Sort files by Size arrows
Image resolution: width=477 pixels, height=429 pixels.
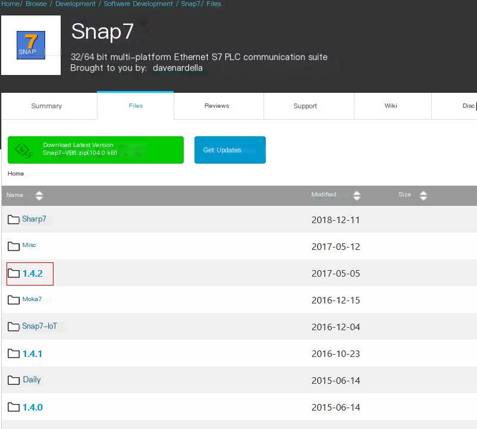point(423,195)
